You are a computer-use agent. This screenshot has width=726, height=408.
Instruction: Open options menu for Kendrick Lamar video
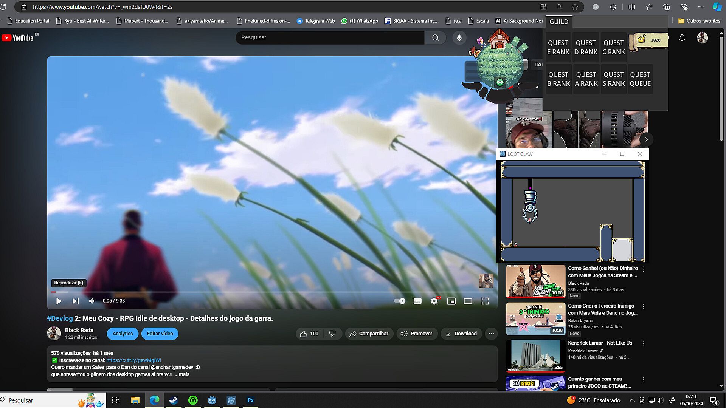pyautogui.click(x=644, y=344)
